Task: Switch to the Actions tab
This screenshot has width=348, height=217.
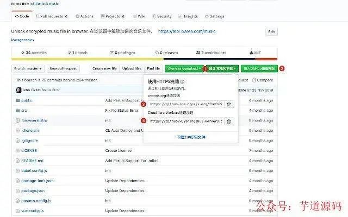Action: pyautogui.click(x=85, y=16)
